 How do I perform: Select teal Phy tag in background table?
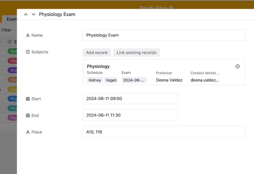click(x=12, y=108)
